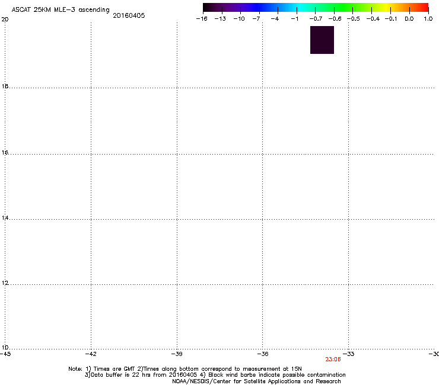This screenshot has height=385, width=439.
Task: Click the colorbar label -1
Action: pos(294,19)
